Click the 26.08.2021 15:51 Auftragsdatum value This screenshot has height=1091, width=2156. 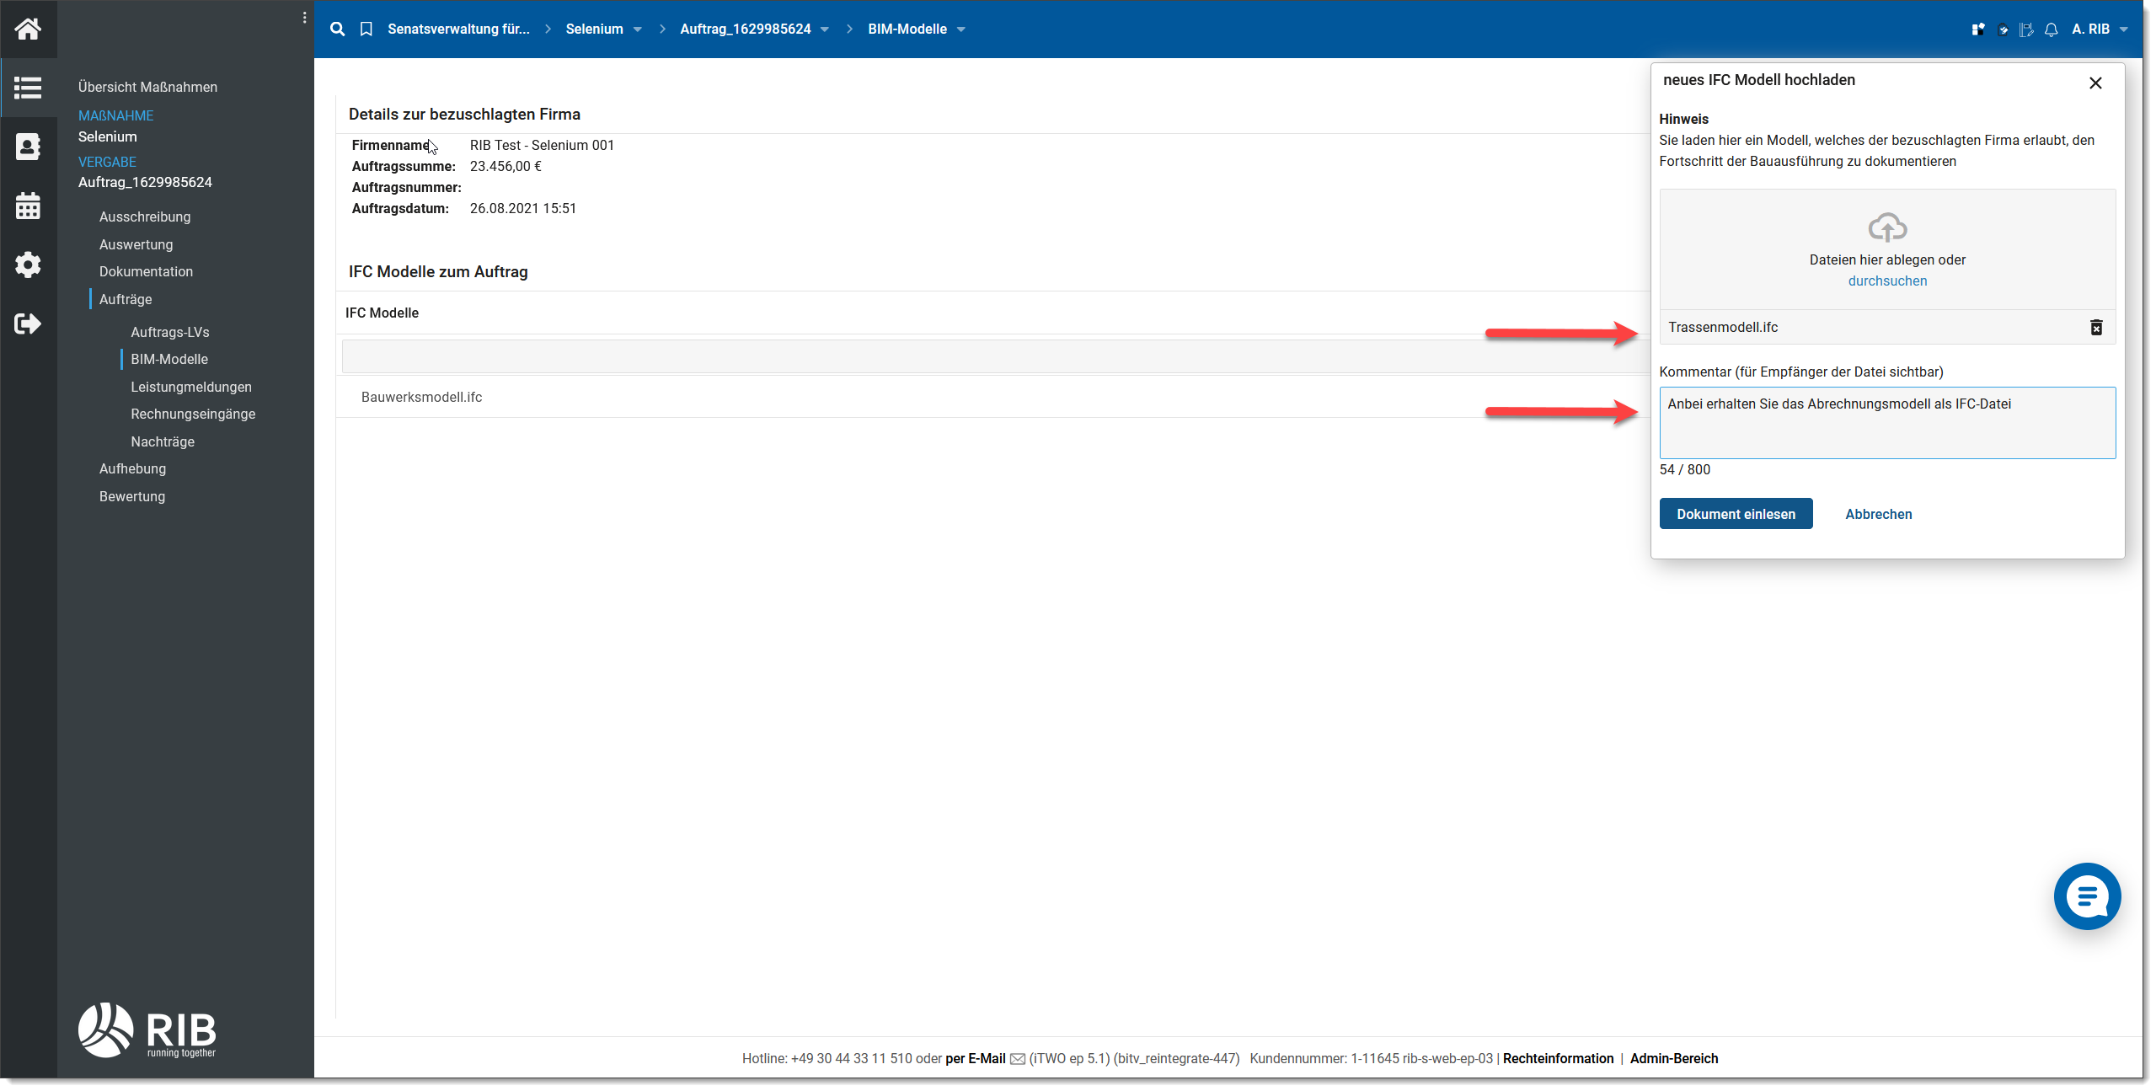coord(522,208)
